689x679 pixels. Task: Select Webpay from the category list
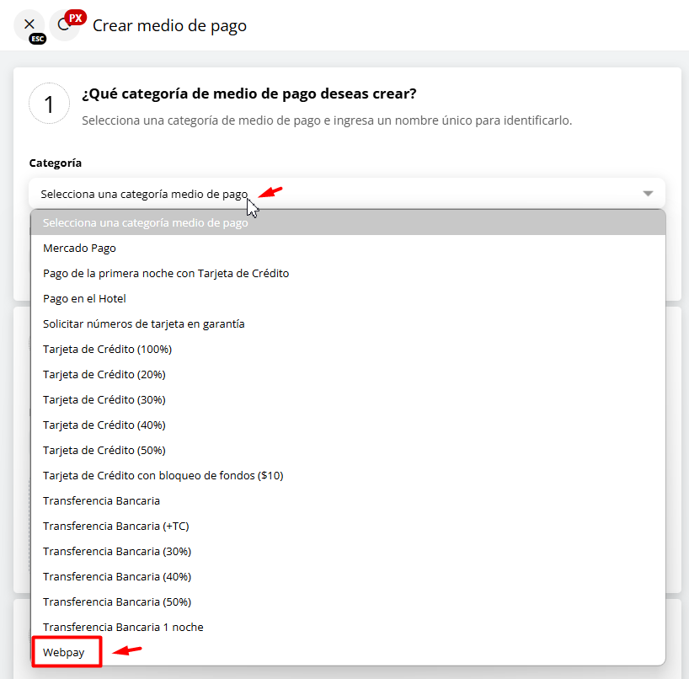[x=64, y=652]
